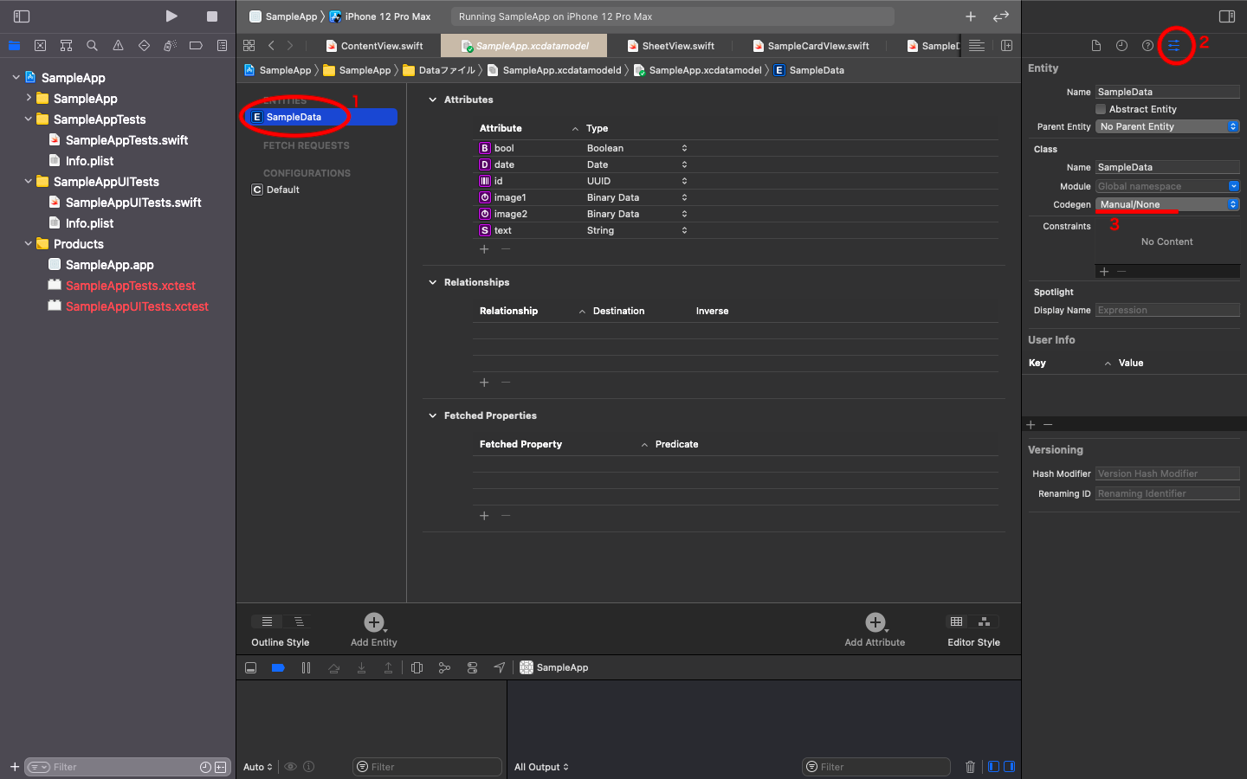Select the SampleData entity in Entities list
1247x779 pixels.
(294, 116)
